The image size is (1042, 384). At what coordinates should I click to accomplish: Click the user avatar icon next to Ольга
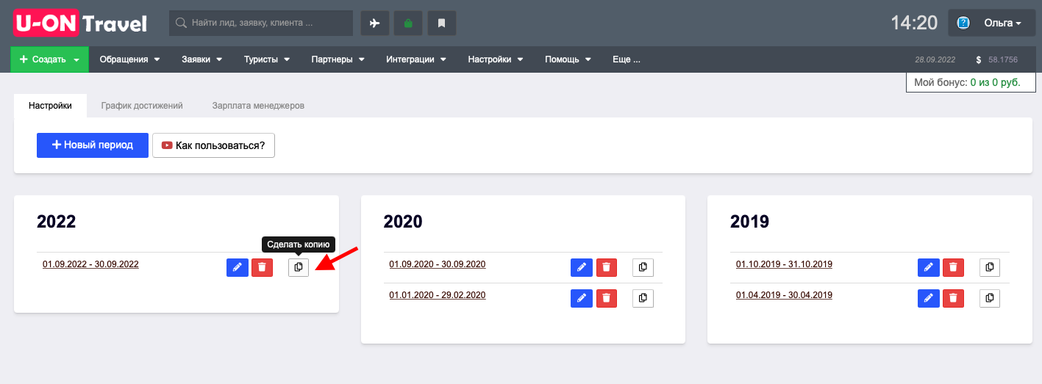[963, 23]
